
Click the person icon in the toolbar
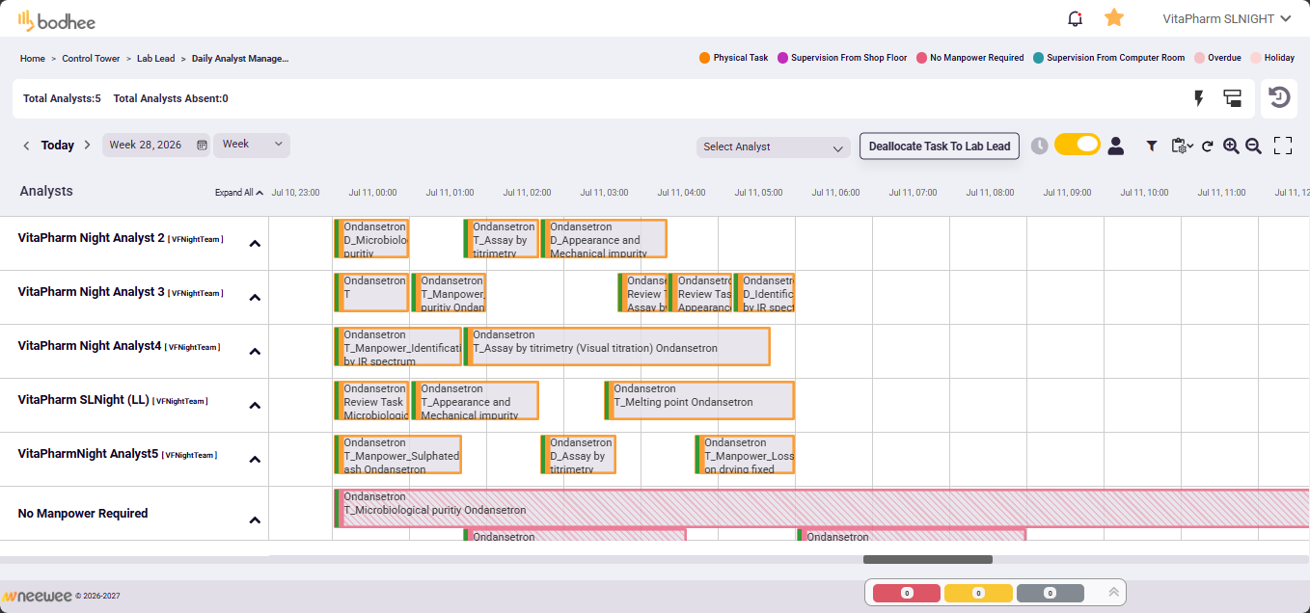(x=1116, y=146)
